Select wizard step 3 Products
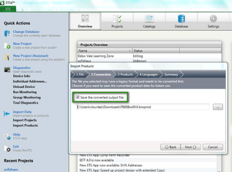The height and width of the screenshot is (172, 232). tap(125, 74)
